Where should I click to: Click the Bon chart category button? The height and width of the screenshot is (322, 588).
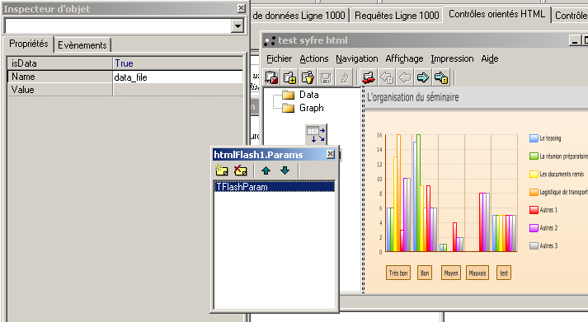point(425,273)
